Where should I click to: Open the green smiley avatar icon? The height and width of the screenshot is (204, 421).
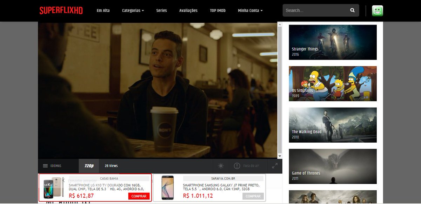(377, 11)
